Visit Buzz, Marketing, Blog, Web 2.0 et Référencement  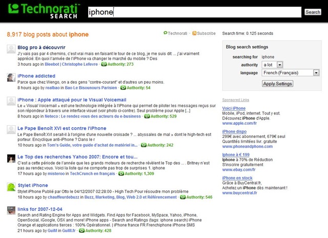[131, 197]
